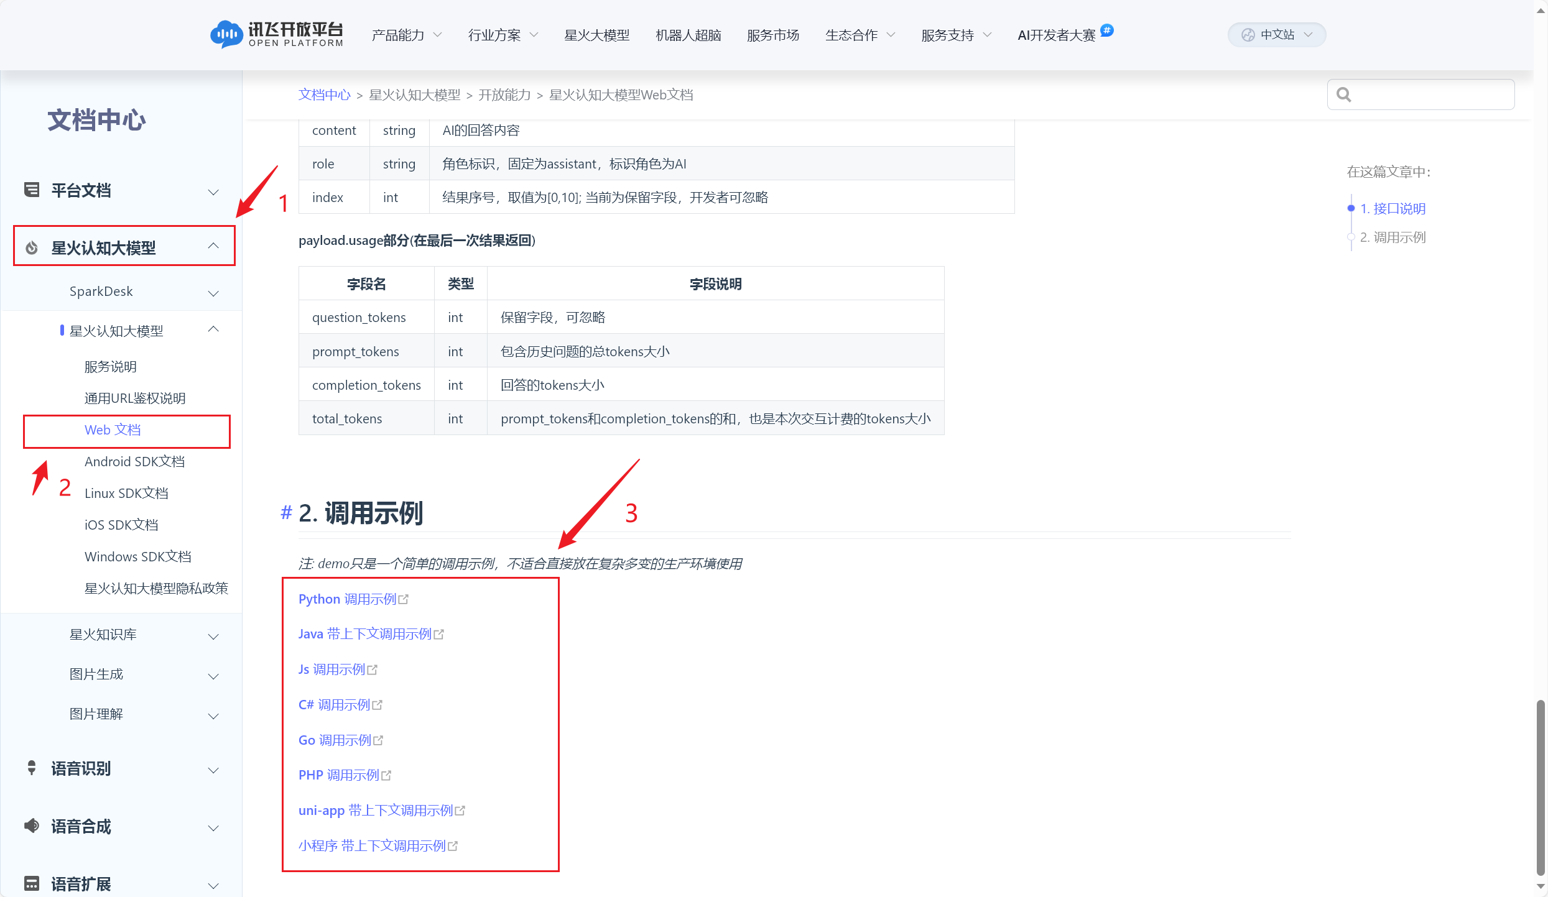Expand the 语音合成 section
The image size is (1548, 897).
click(x=213, y=828)
